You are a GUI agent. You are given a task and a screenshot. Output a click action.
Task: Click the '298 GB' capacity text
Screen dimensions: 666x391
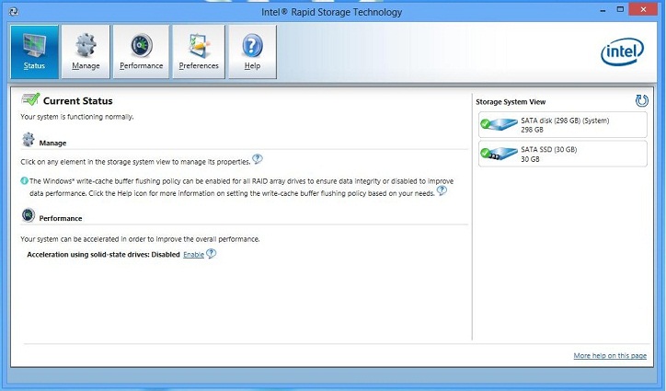pyautogui.click(x=532, y=130)
